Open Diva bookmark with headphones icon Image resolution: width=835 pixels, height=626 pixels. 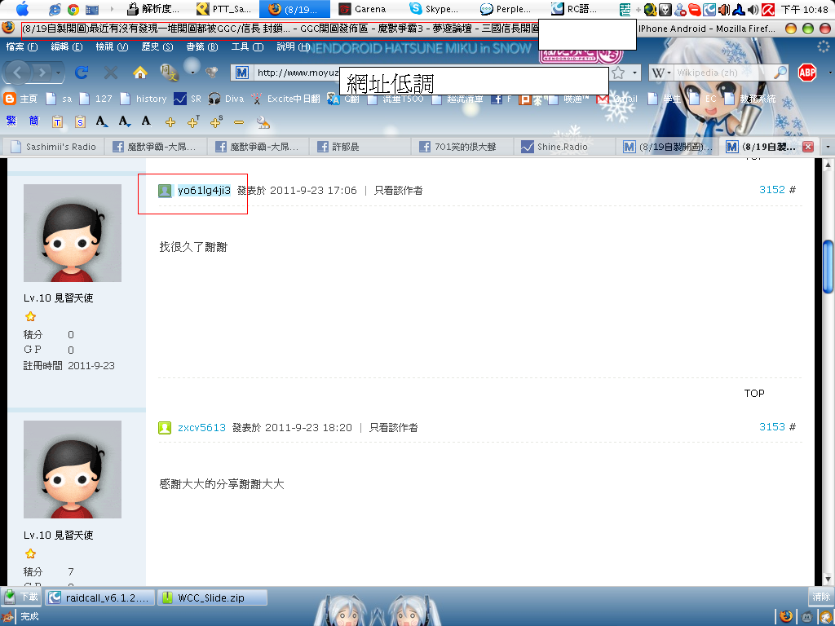(x=226, y=99)
